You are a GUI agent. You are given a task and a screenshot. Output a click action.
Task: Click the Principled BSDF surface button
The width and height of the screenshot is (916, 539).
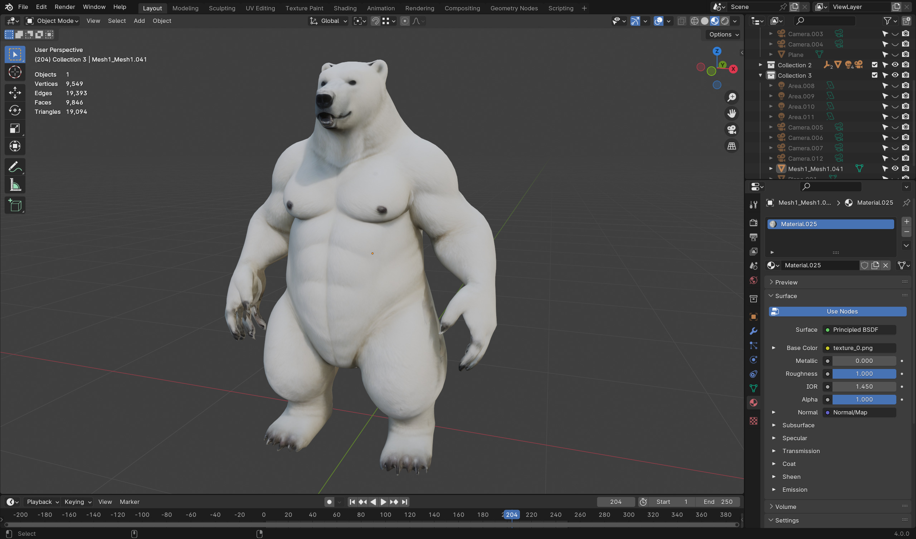tap(859, 330)
